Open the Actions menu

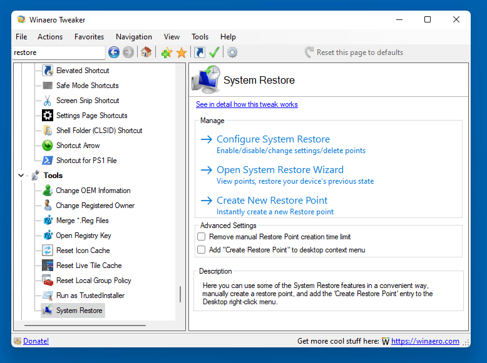pos(50,37)
